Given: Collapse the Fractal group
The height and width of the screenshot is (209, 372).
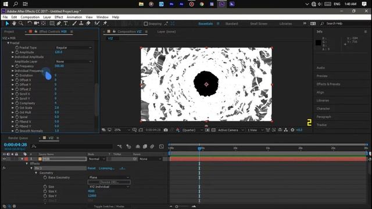Looking at the screenshot, I should 8,43.
